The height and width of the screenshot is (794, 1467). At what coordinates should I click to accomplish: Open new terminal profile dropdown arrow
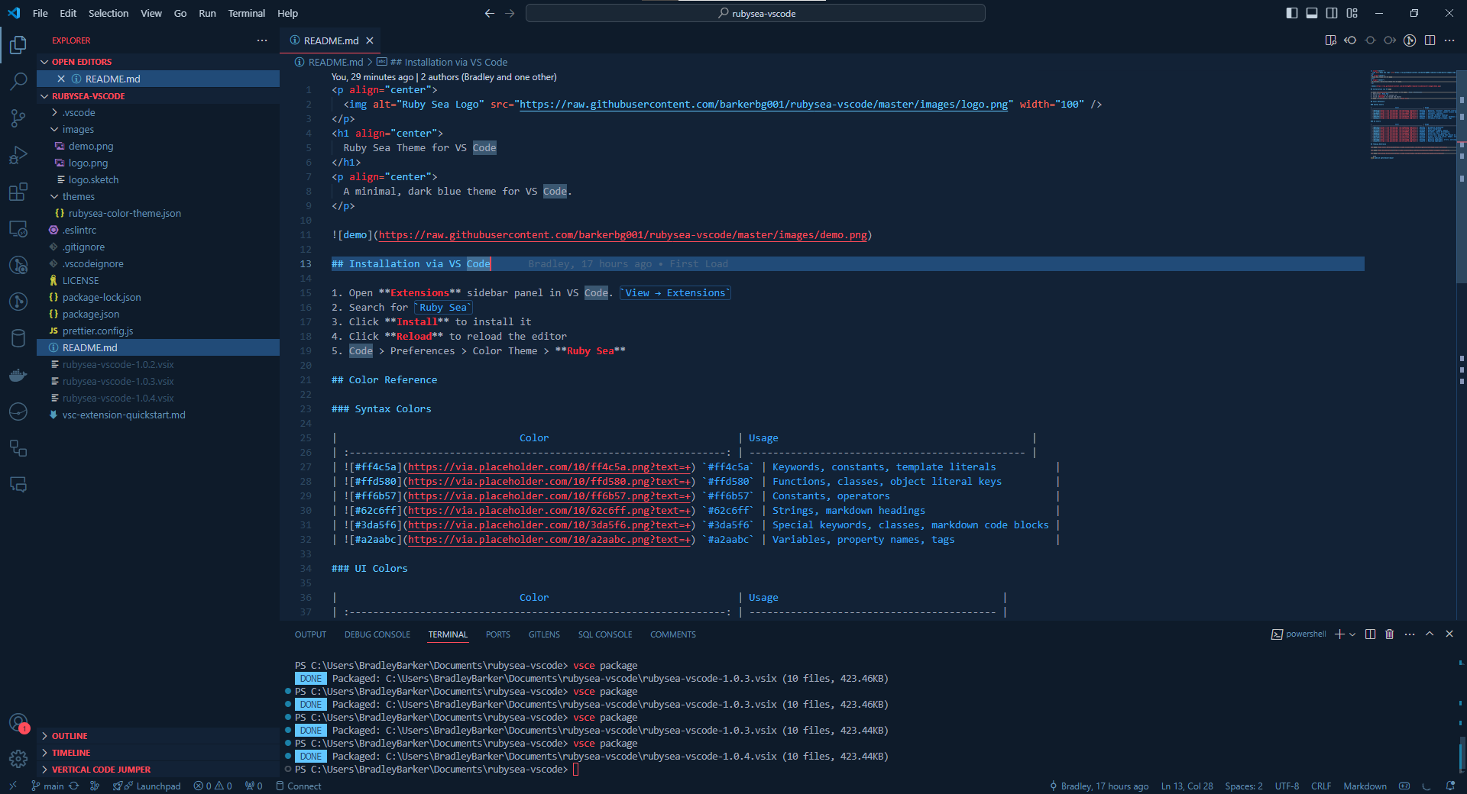1352,634
